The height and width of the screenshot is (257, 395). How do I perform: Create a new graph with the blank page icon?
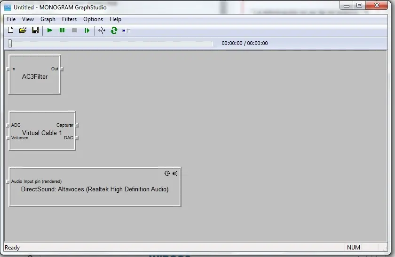pos(10,30)
